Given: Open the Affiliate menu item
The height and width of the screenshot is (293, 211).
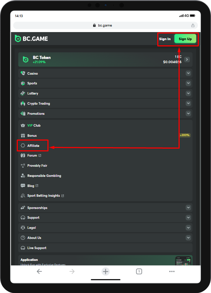Looking at the screenshot, I should (x=33, y=146).
